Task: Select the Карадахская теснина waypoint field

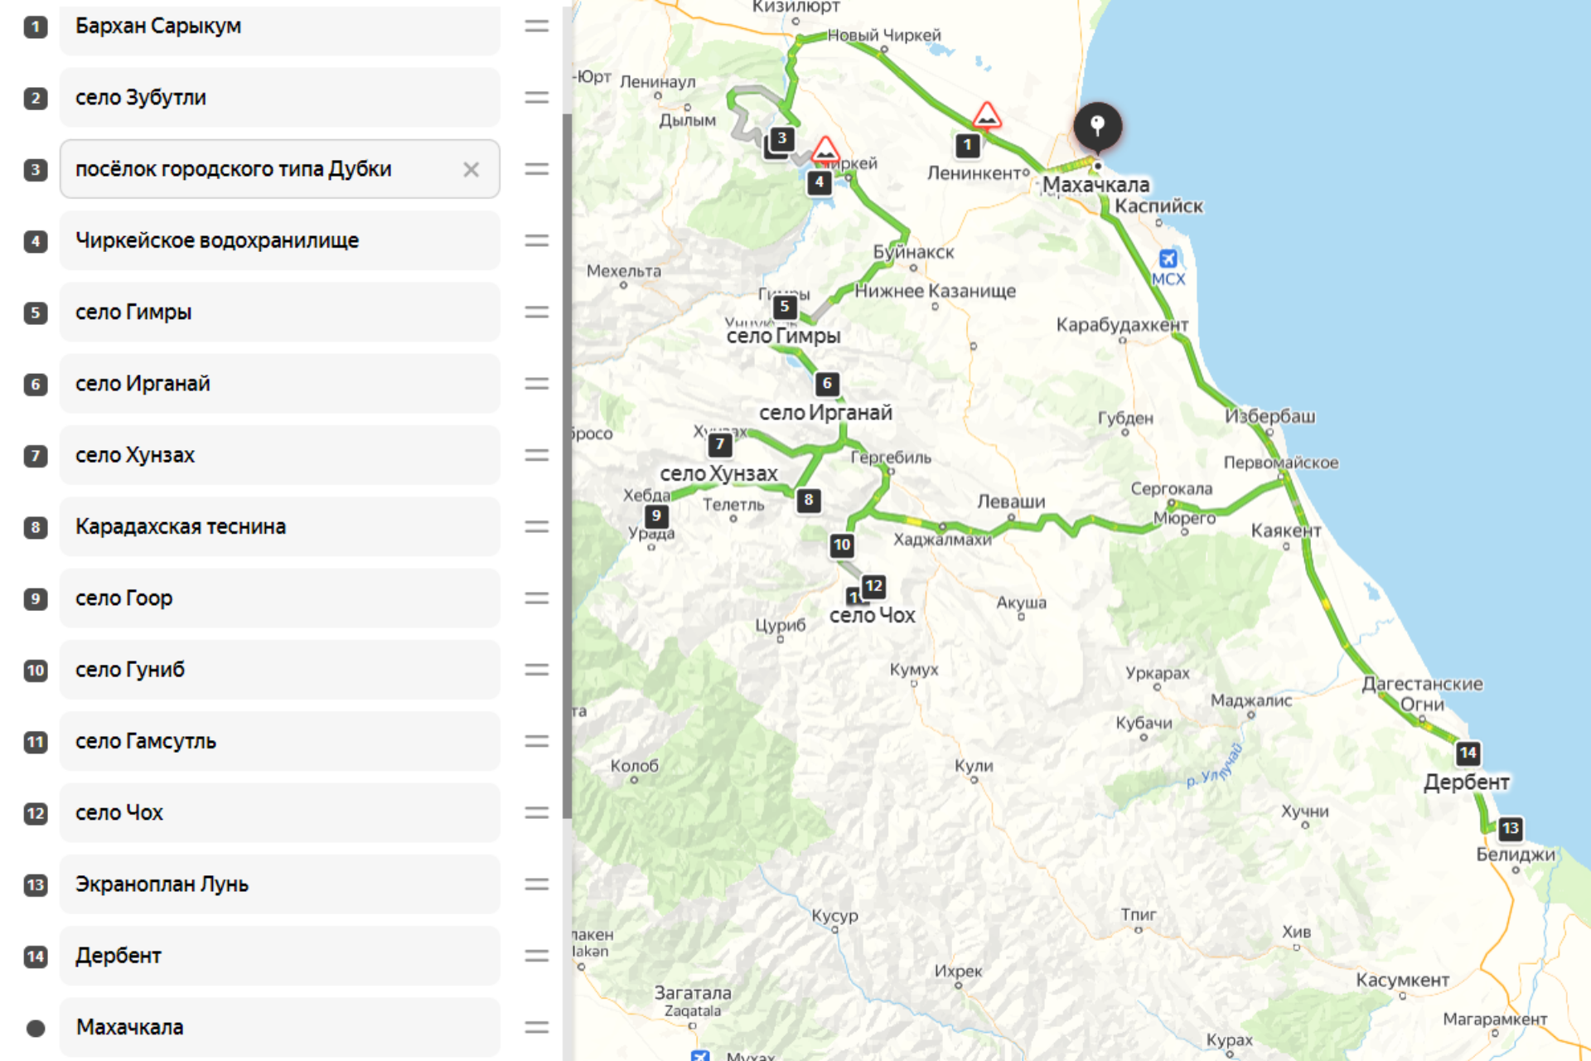Action: (x=279, y=527)
